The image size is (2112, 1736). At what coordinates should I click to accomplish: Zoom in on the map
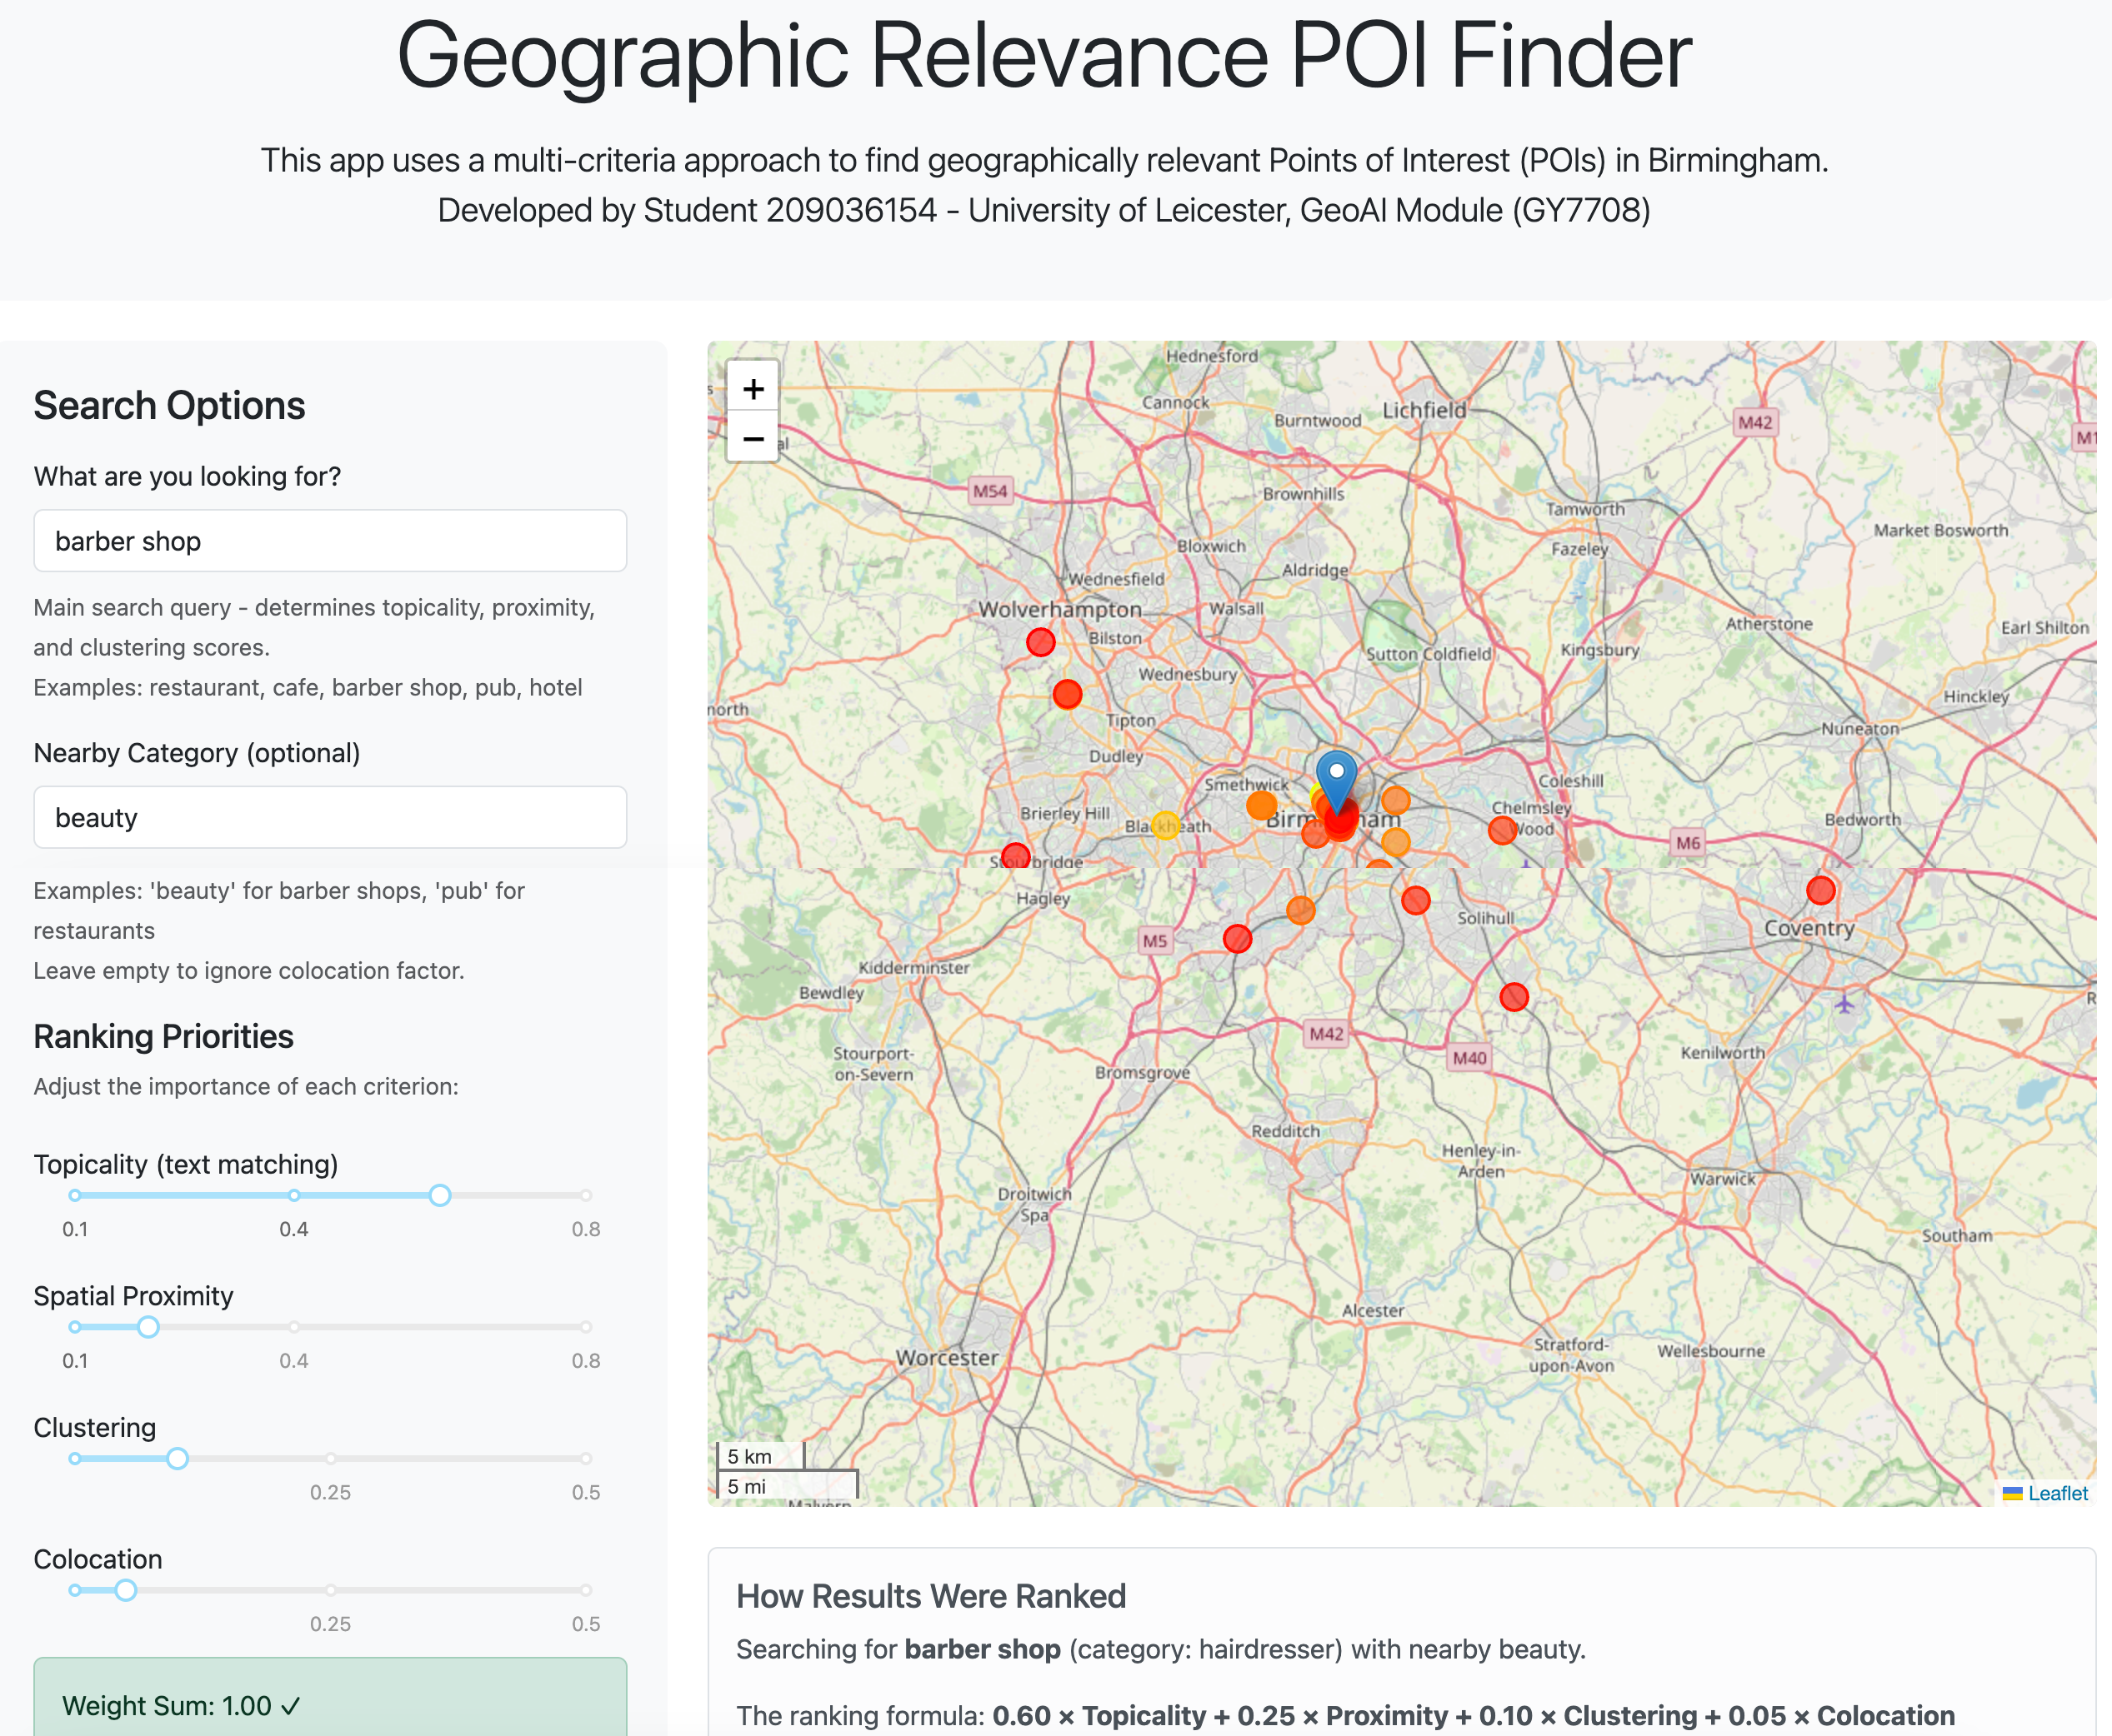pos(753,388)
